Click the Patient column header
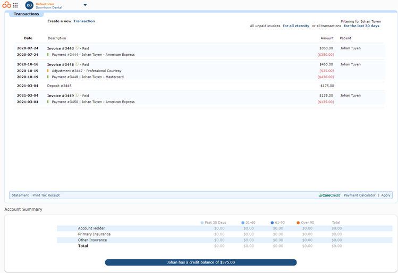This screenshot has width=398, height=273. [345, 38]
